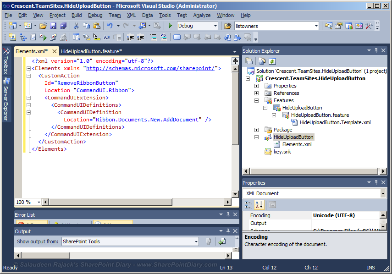Open the Toolbox hammer and wrench icon

tap(369, 26)
